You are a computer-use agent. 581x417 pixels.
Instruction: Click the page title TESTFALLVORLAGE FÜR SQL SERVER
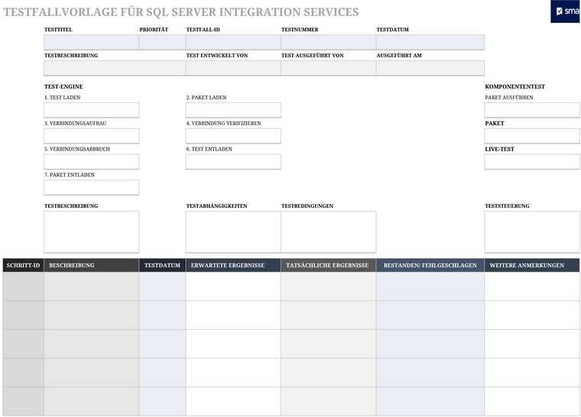pos(181,12)
